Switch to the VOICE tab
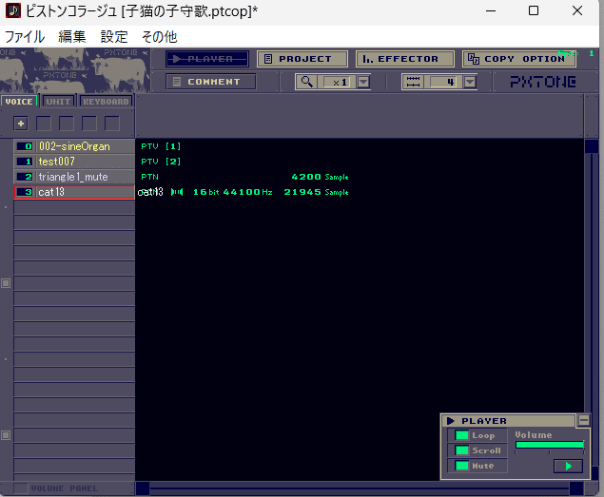604x497 pixels. point(19,102)
